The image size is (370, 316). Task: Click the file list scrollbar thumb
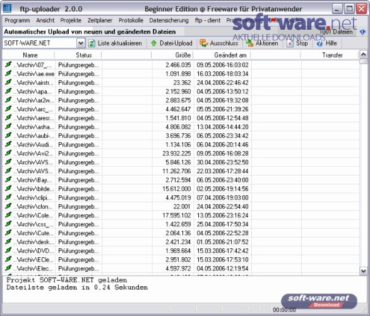tap(364, 61)
